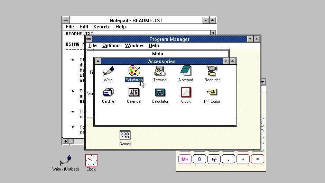Launch the Paintbrush program icon
Viewport: 325px width, 183px height.
coord(134,71)
